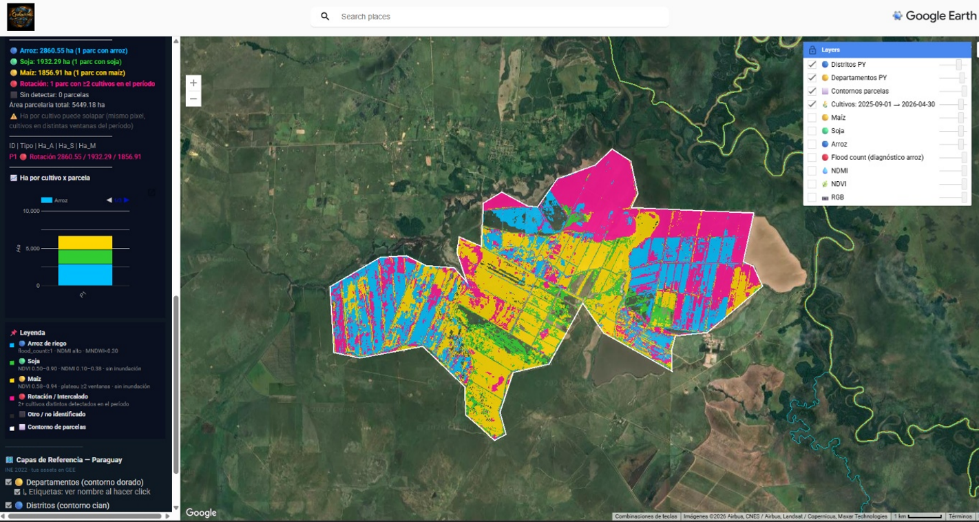Viewport: 979px width, 522px height.
Task: Click the lock icon in Layers header
Action: tap(812, 50)
